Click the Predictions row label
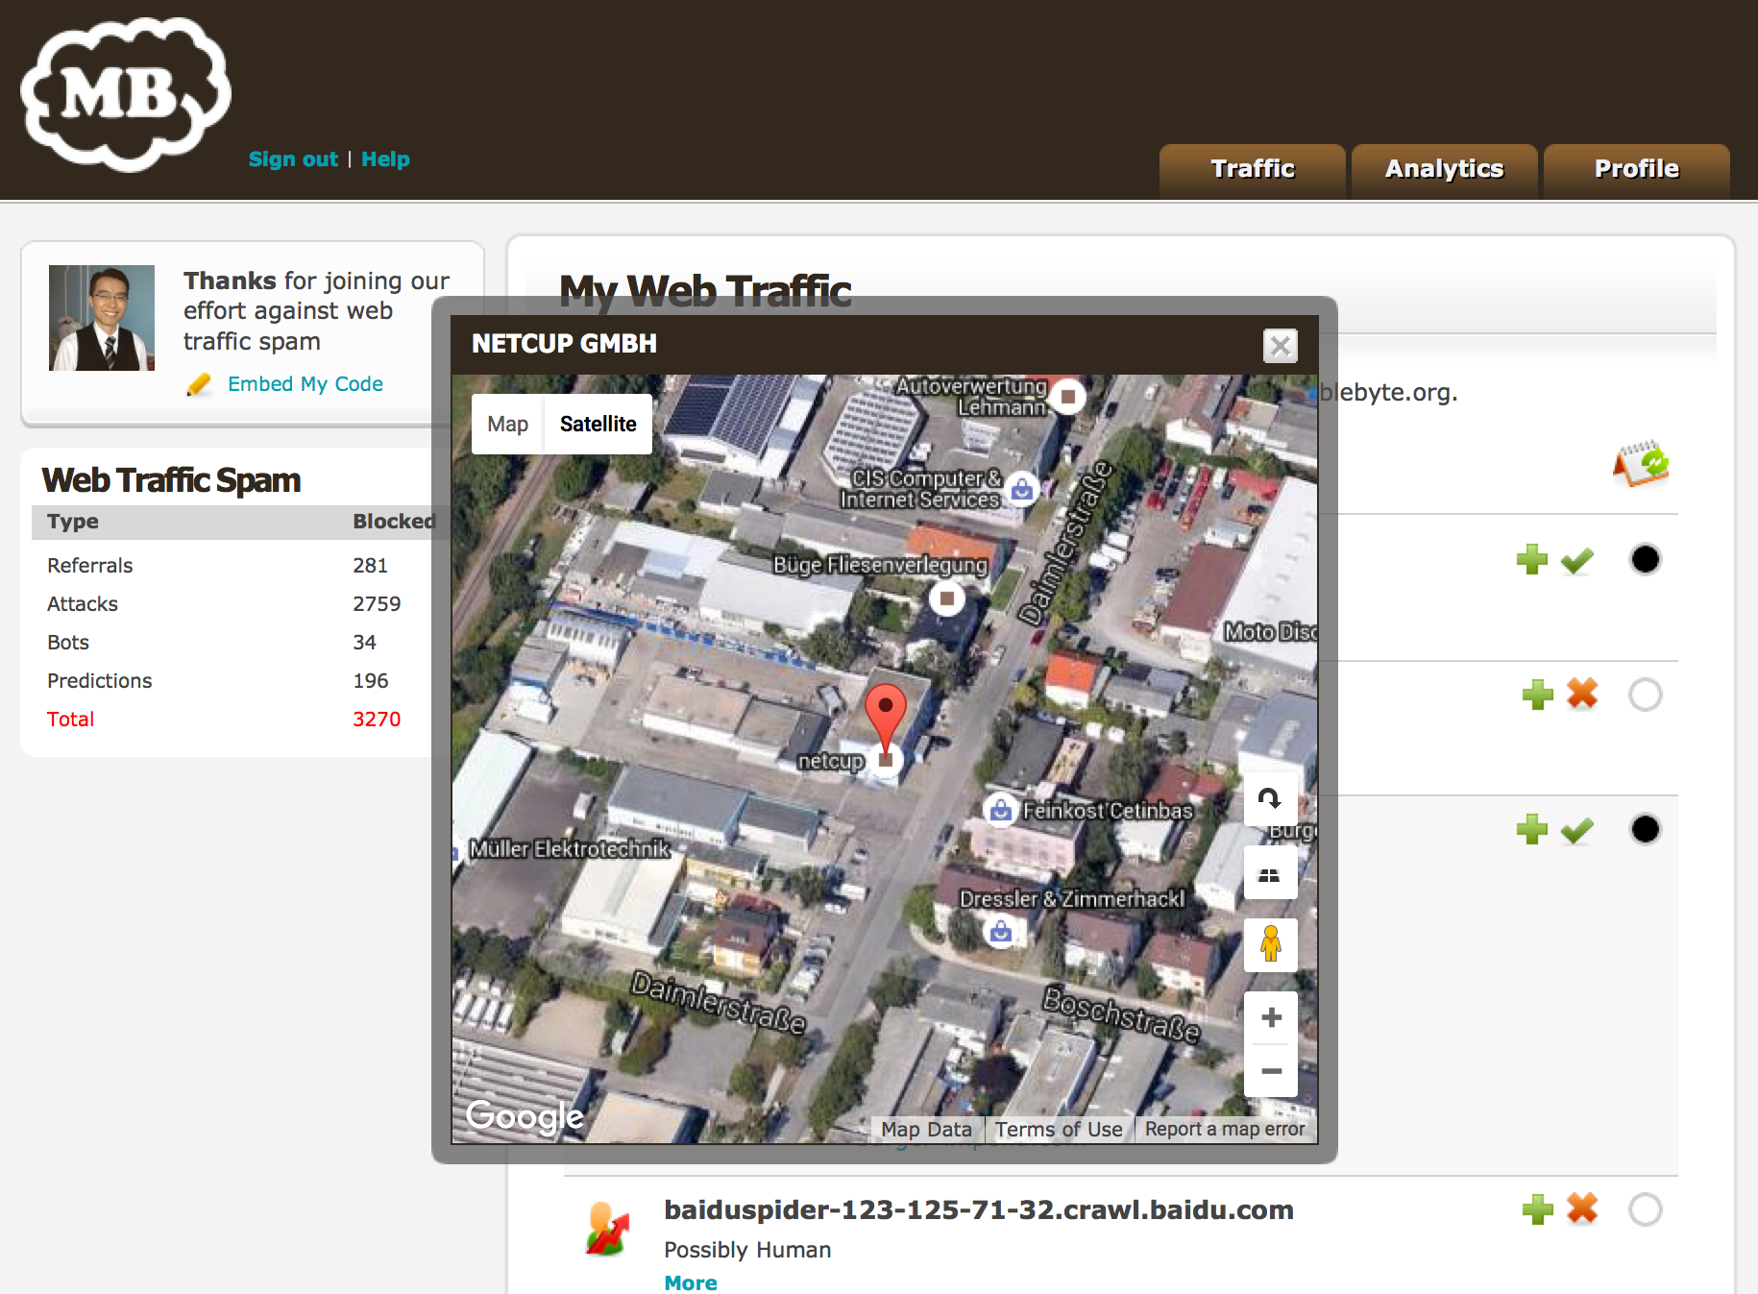The width and height of the screenshot is (1758, 1294). pos(100,681)
